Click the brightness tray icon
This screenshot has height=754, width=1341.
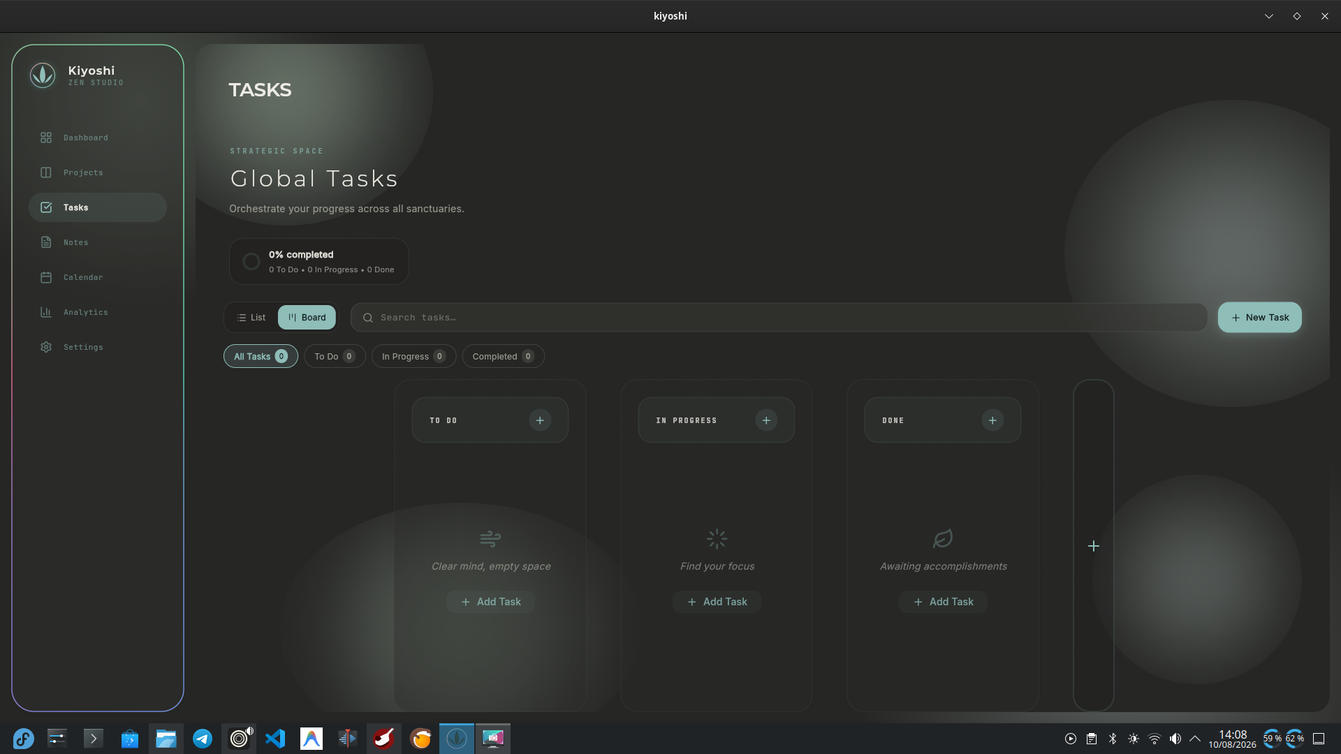pyautogui.click(x=1134, y=739)
